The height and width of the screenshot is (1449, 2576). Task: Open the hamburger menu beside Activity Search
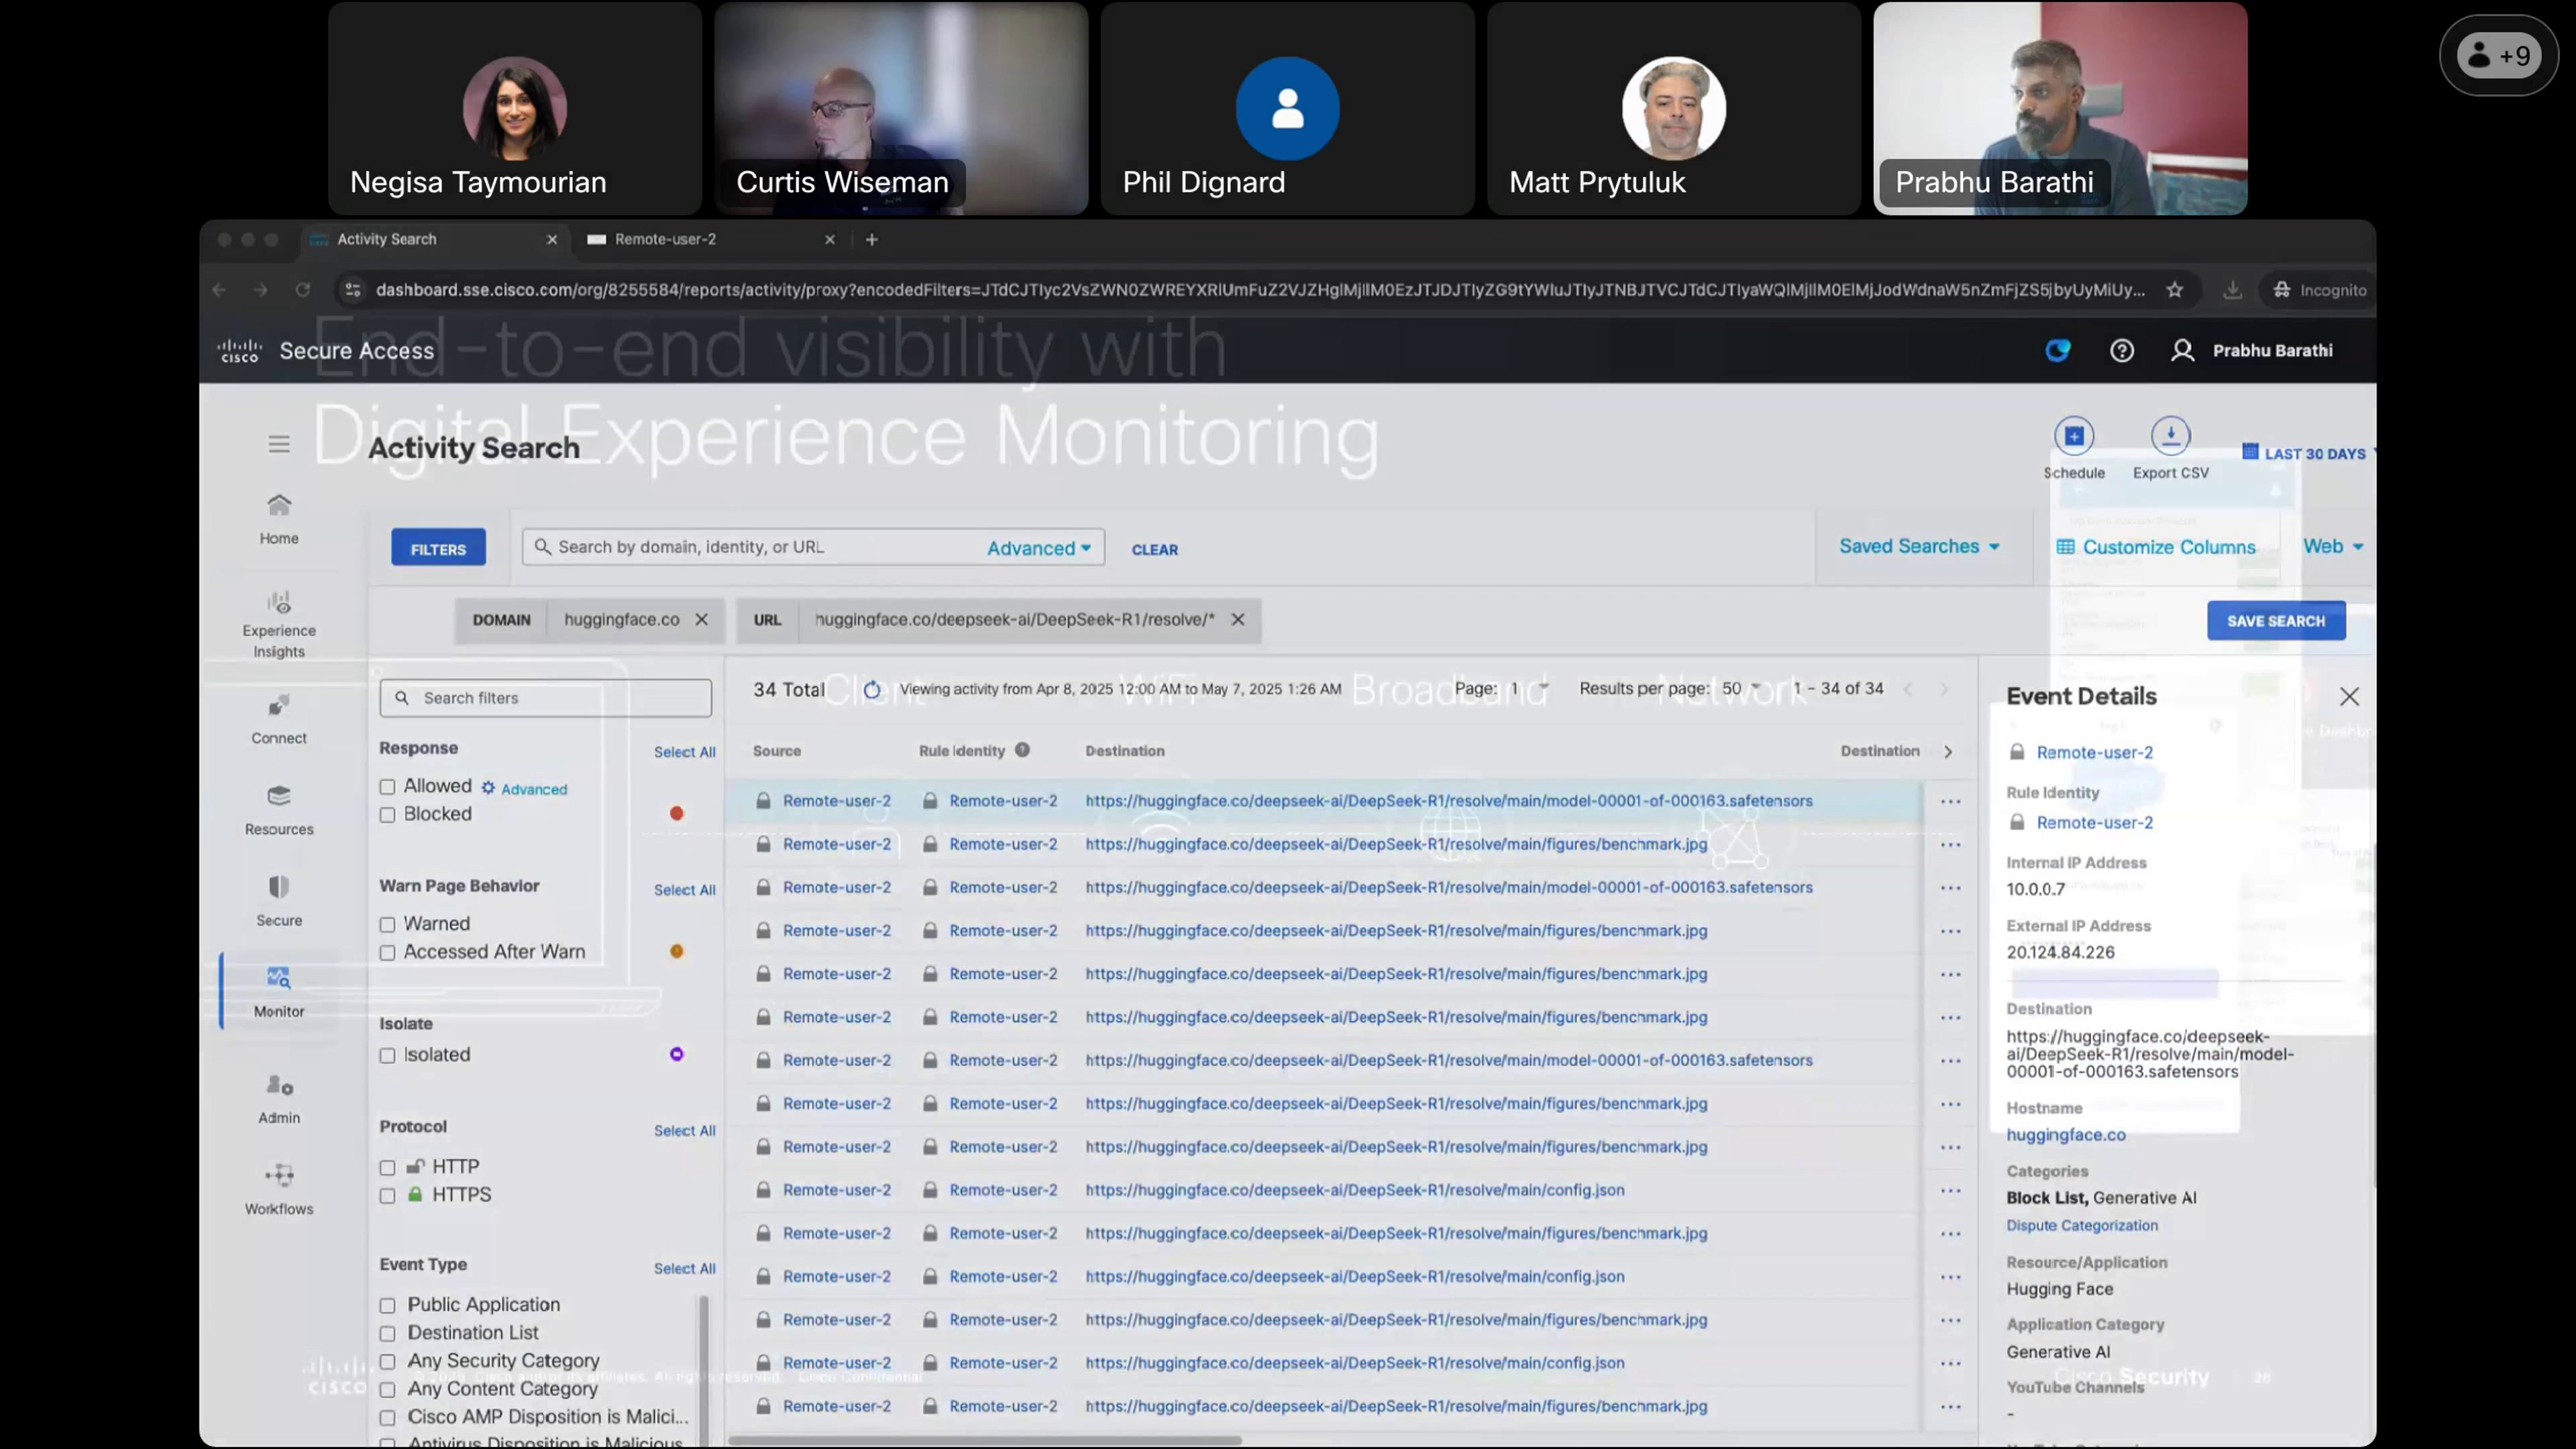click(279, 444)
